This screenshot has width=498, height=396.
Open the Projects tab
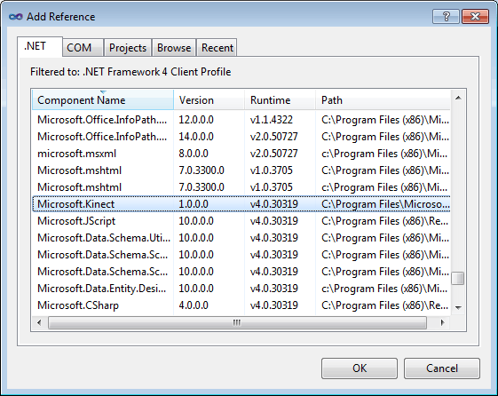tap(128, 48)
